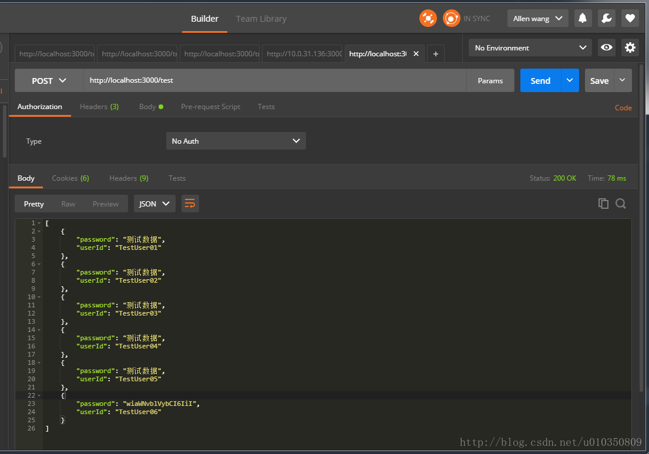Image resolution: width=649 pixels, height=454 pixels.
Task: Collapse the object at line 18
Action: click(x=39, y=363)
